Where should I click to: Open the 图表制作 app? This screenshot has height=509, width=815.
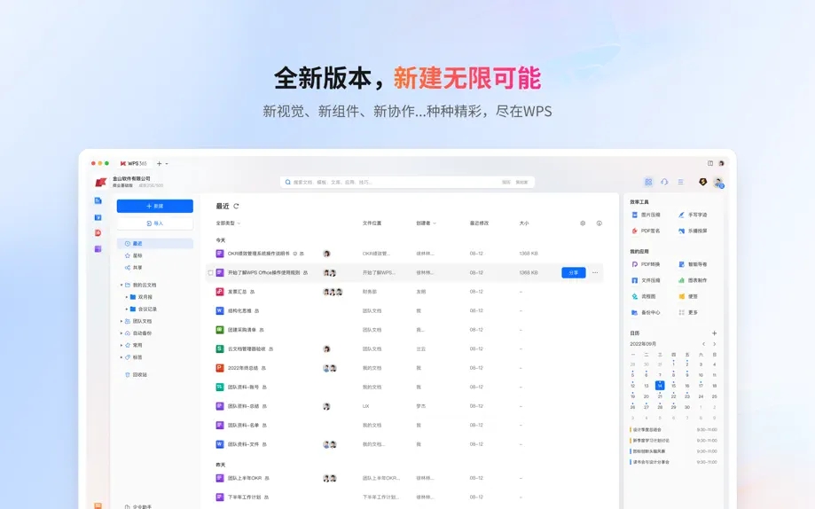tap(693, 280)
